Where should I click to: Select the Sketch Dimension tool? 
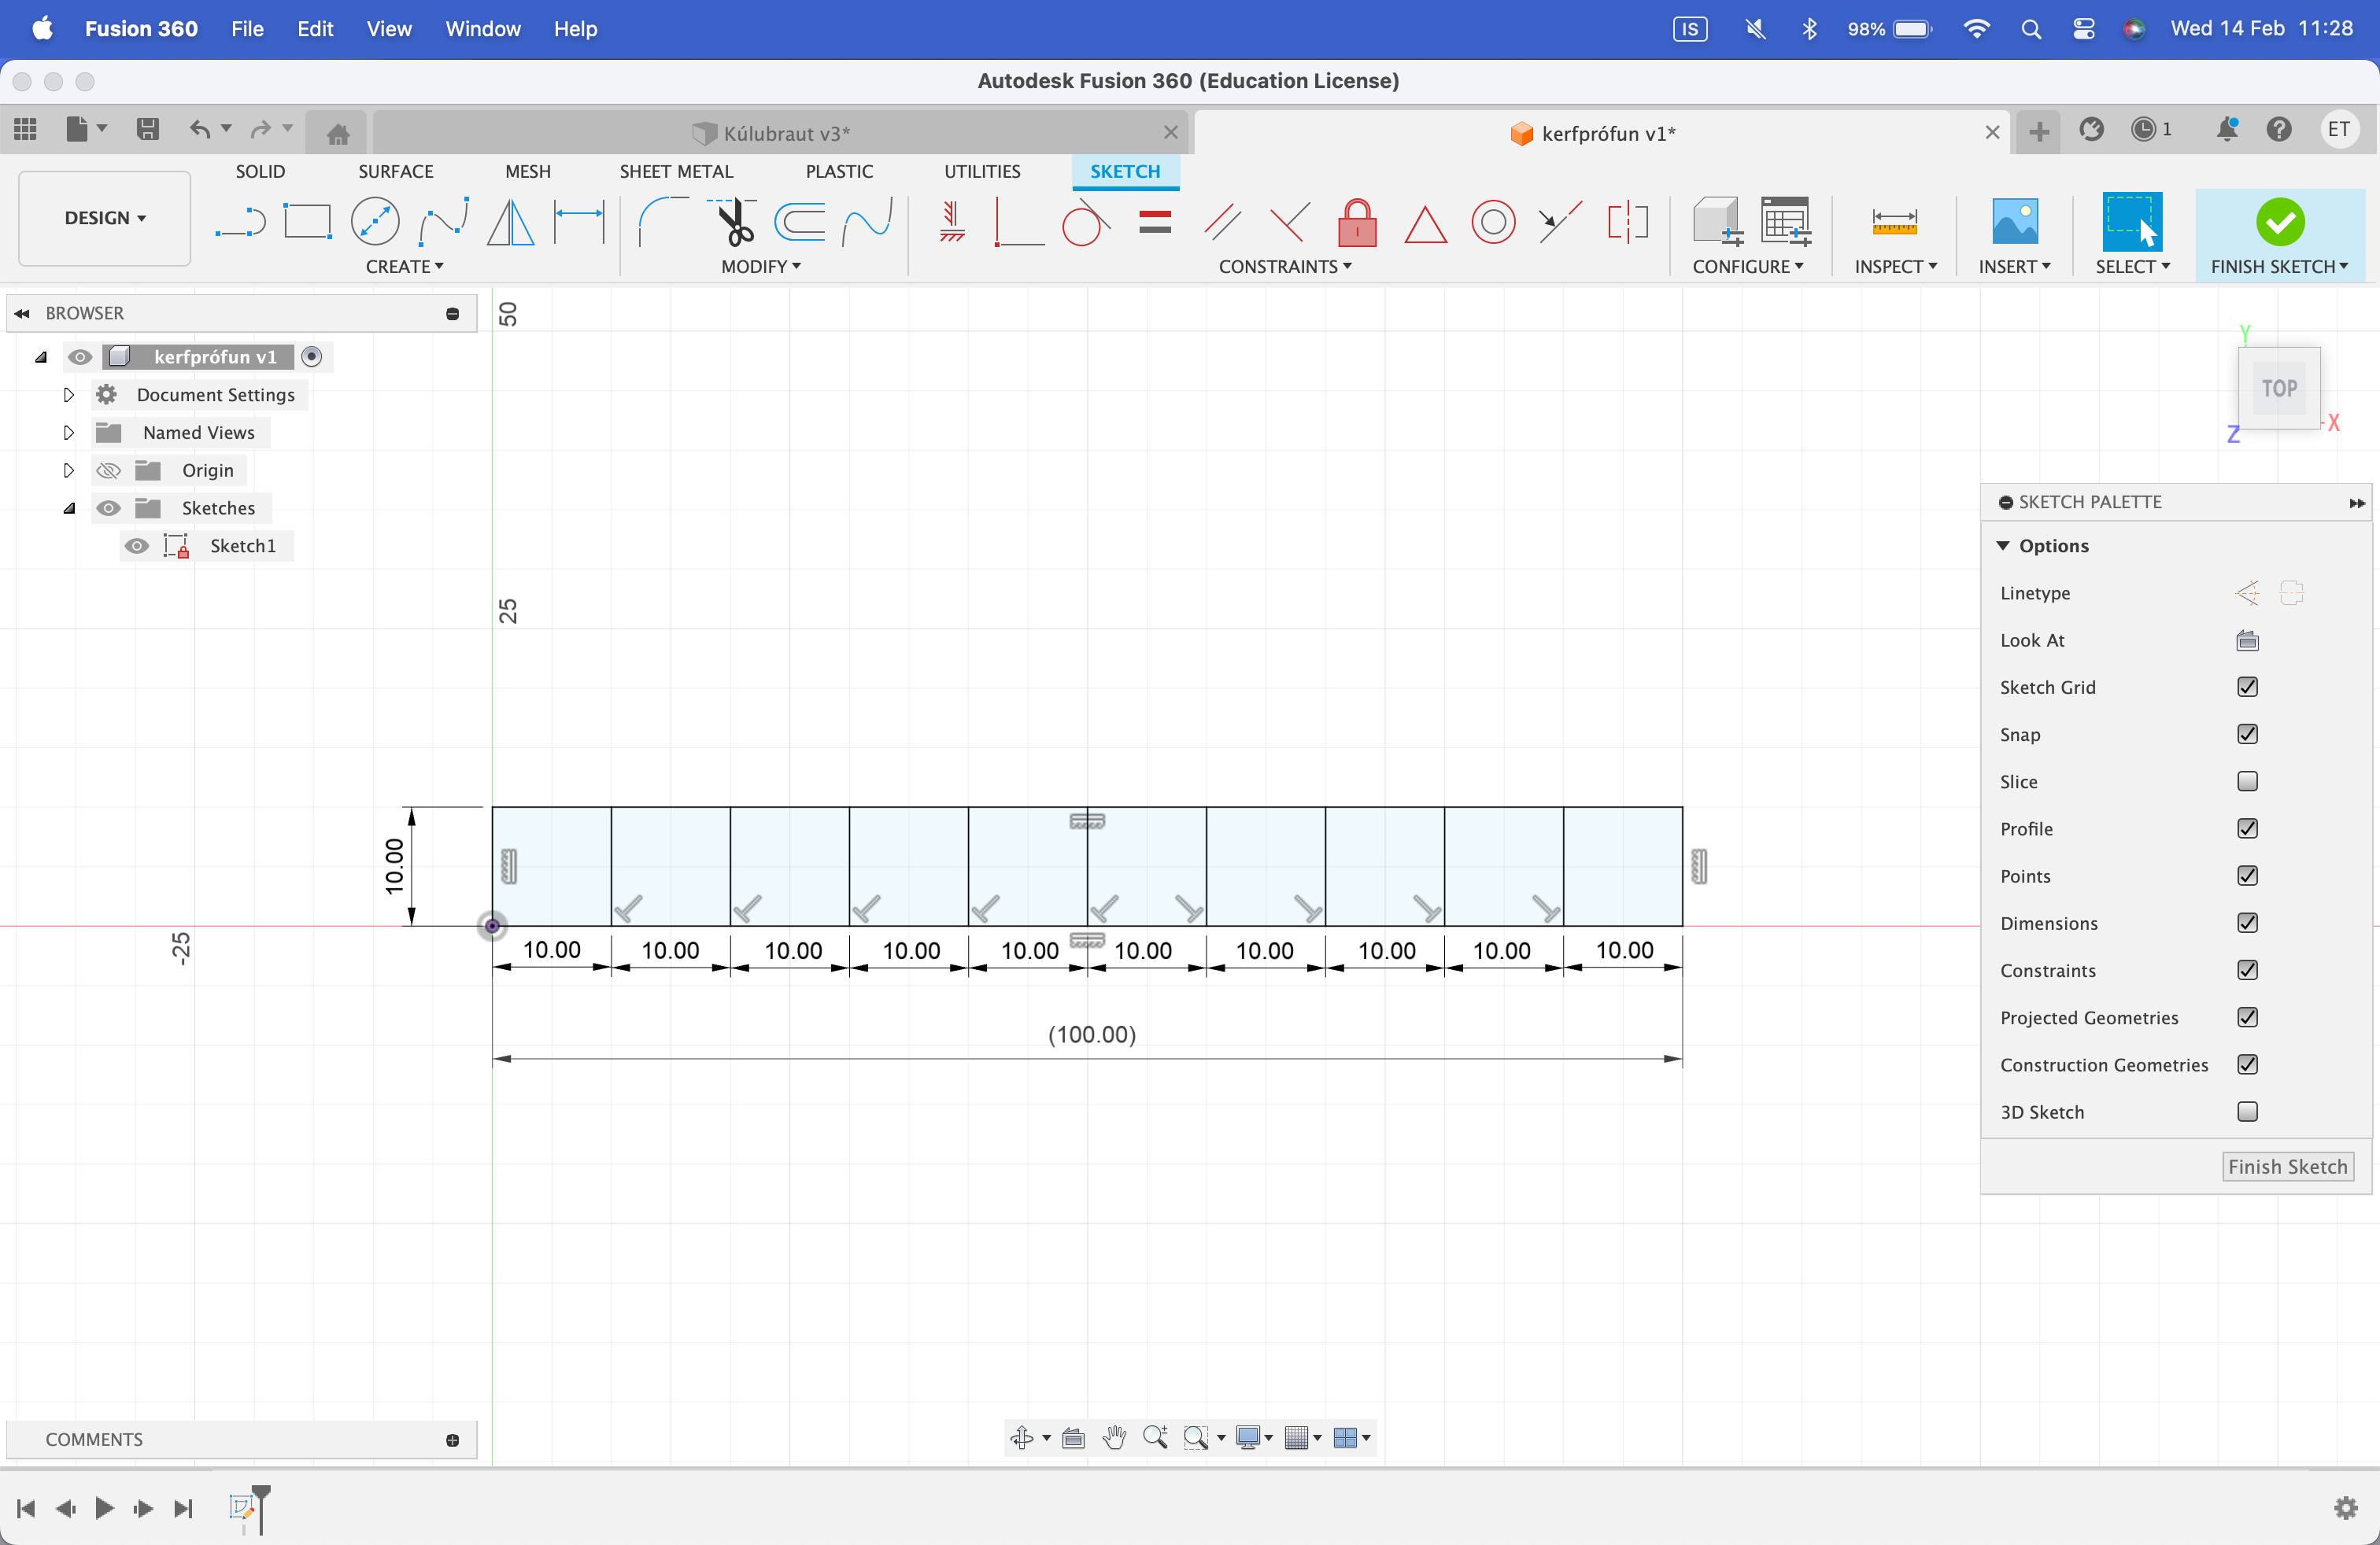(x=579, y=222)
